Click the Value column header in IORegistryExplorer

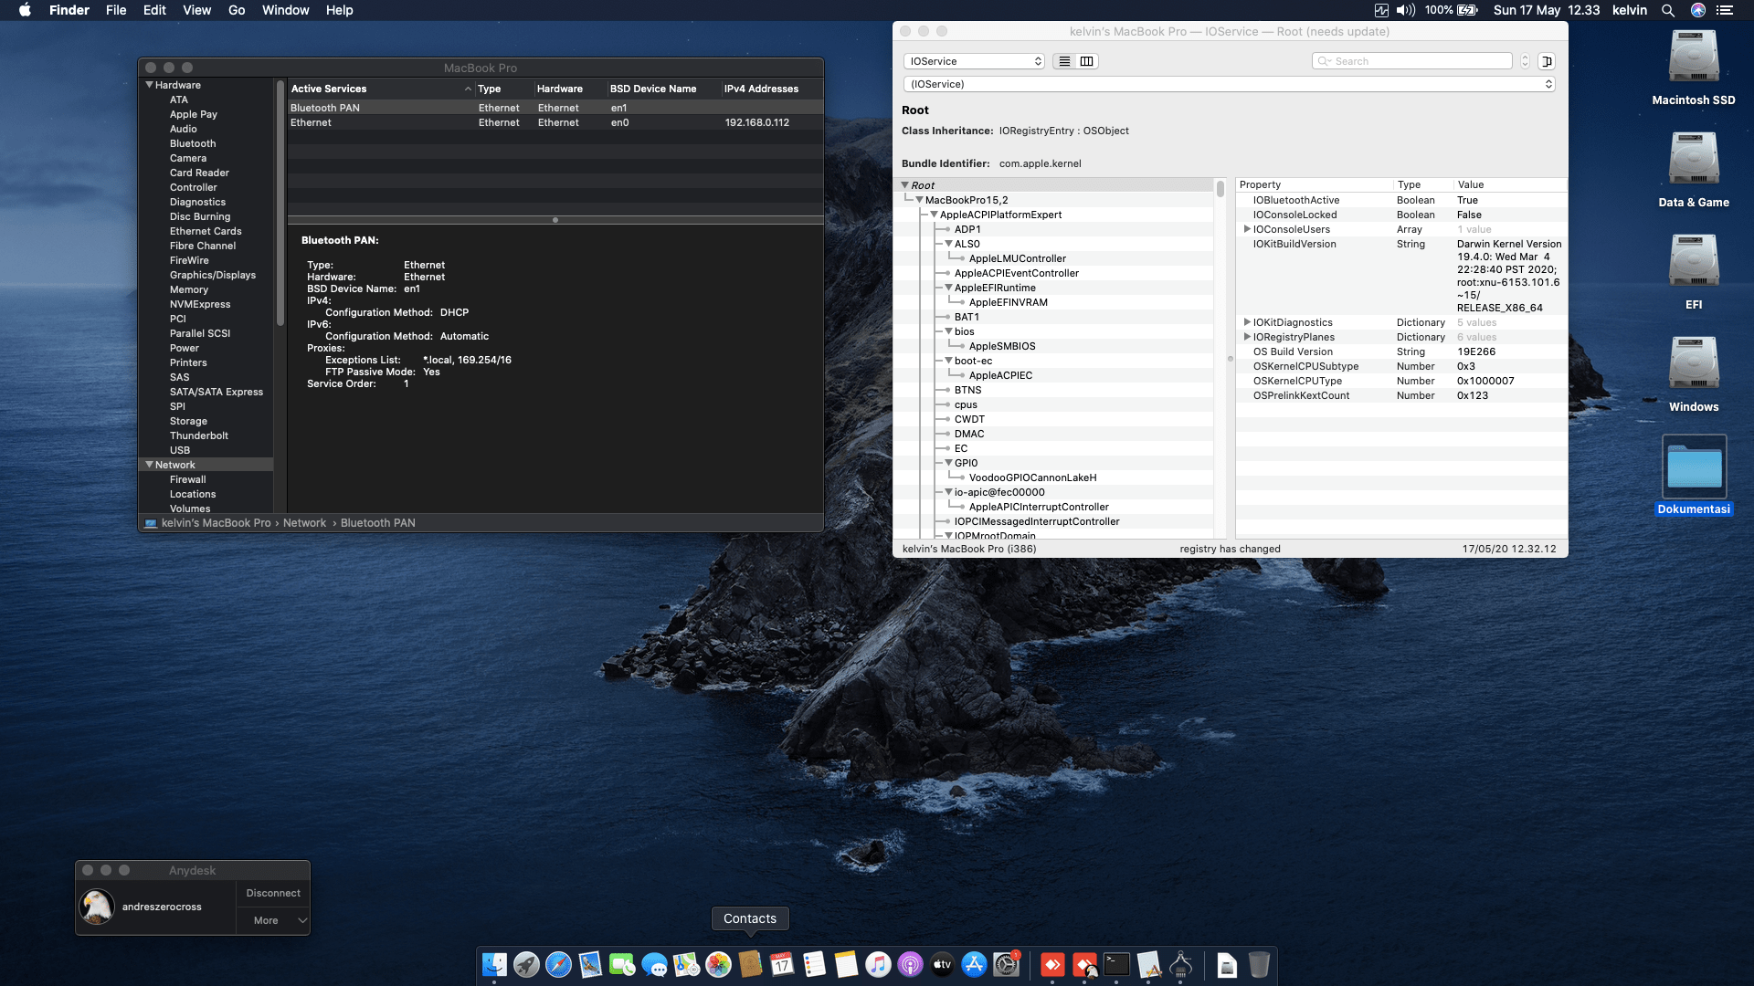point(1509,184)
